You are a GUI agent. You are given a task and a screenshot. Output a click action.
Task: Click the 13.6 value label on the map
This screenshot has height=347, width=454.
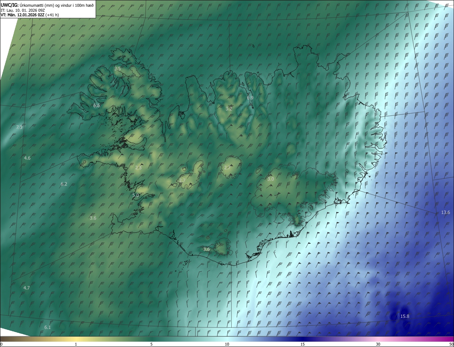pyautogui.click(x=445, y=213)
